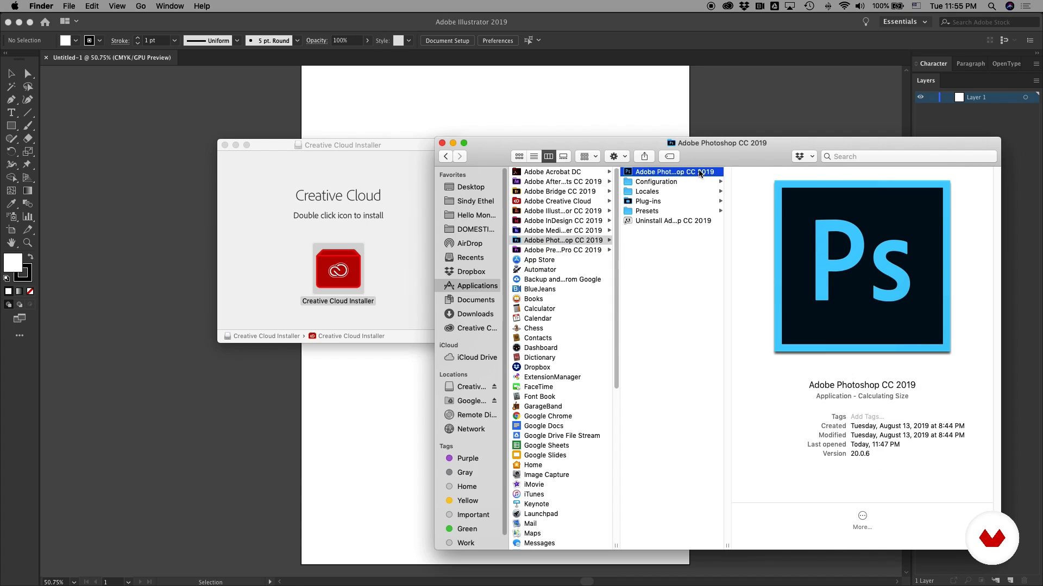Select the Selection tool in toolbar
The width and height of the screenshot is (1043, 586).
(11, 72)
